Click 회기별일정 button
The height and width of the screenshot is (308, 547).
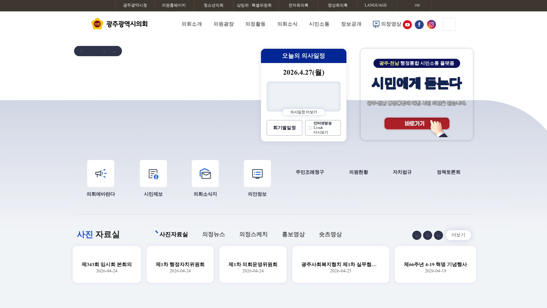pos(284,128)
